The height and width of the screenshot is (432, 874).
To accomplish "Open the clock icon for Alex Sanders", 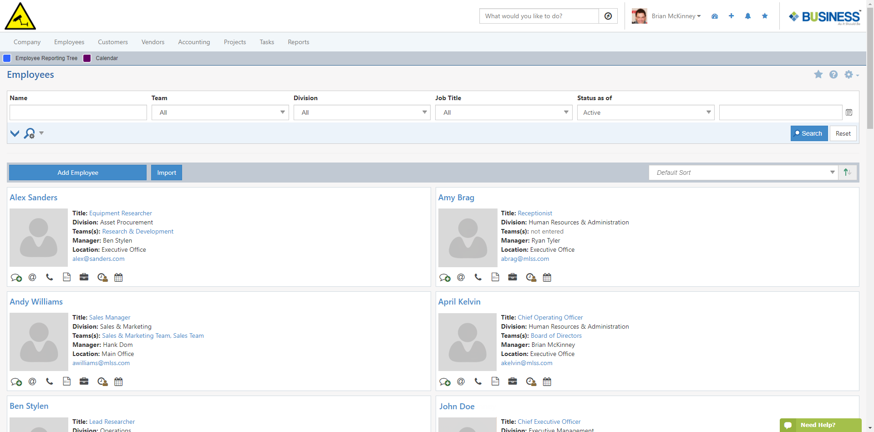I will 102,278.
